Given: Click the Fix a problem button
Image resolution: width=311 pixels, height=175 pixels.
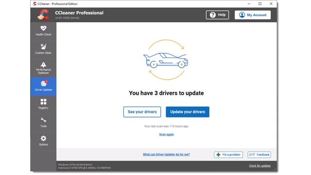Looking at the screenshot, I should pos(228,155).
